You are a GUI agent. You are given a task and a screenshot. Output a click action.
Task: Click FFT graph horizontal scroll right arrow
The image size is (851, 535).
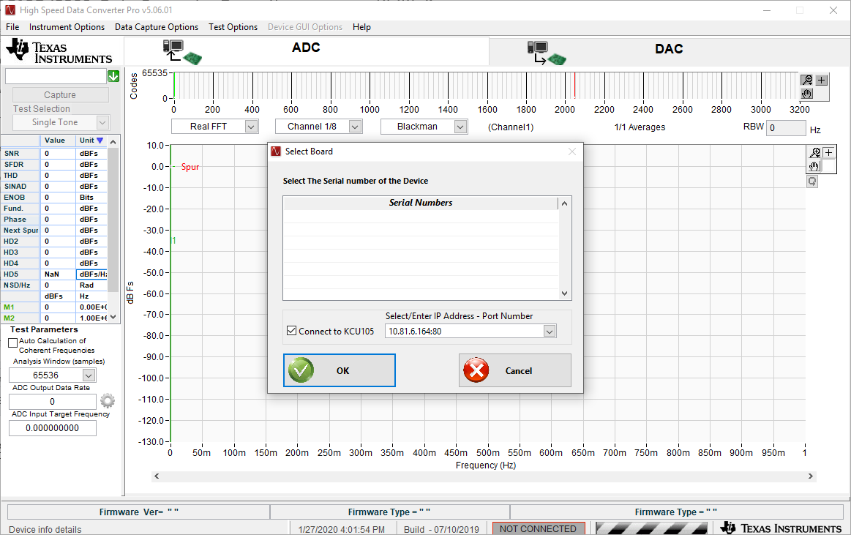coord(810,476)
